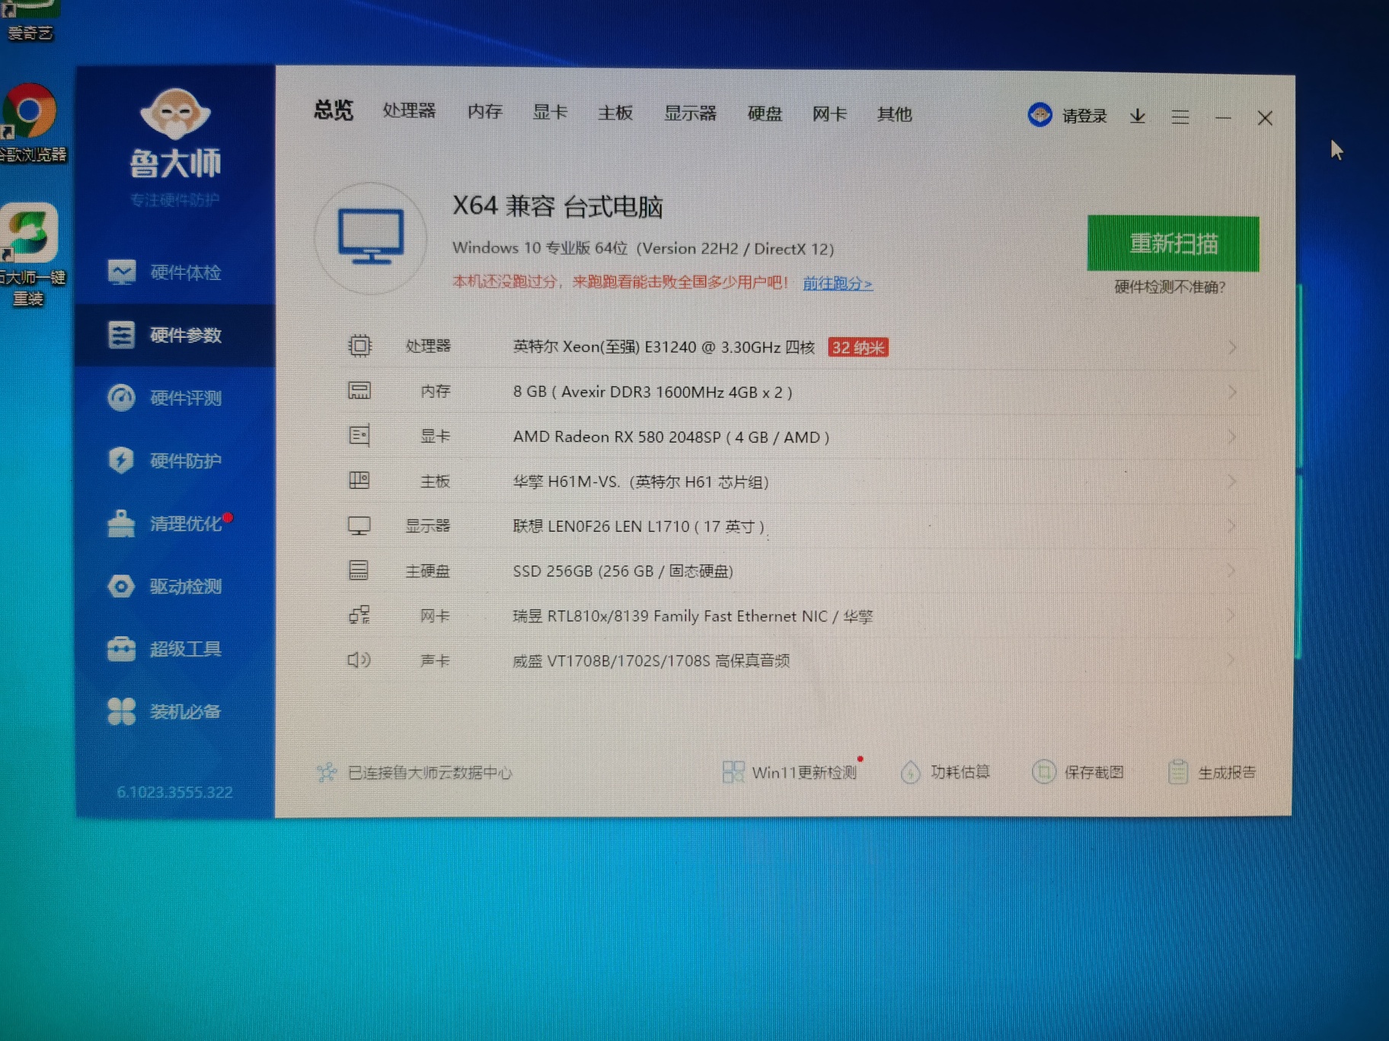Open the hamburger menu icon
1389x1041 pixels.
tap(1180, 117)
